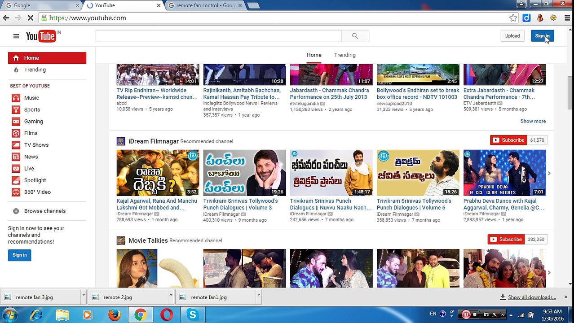Image resolution: width=574 pixels, height=323 pixels.
Task: Open the Gaming category icon
Action: pos(16,122)
